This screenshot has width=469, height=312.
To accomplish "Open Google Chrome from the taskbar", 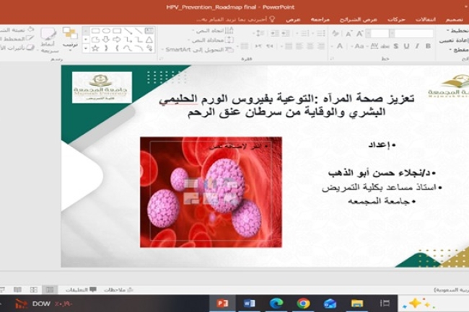I will click(x=303, y=303).
